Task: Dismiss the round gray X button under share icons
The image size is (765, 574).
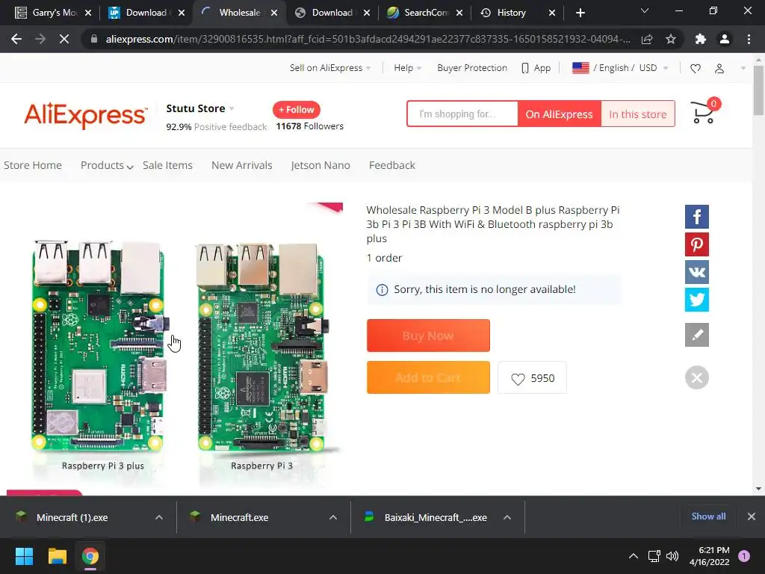Action: (697, 377)
